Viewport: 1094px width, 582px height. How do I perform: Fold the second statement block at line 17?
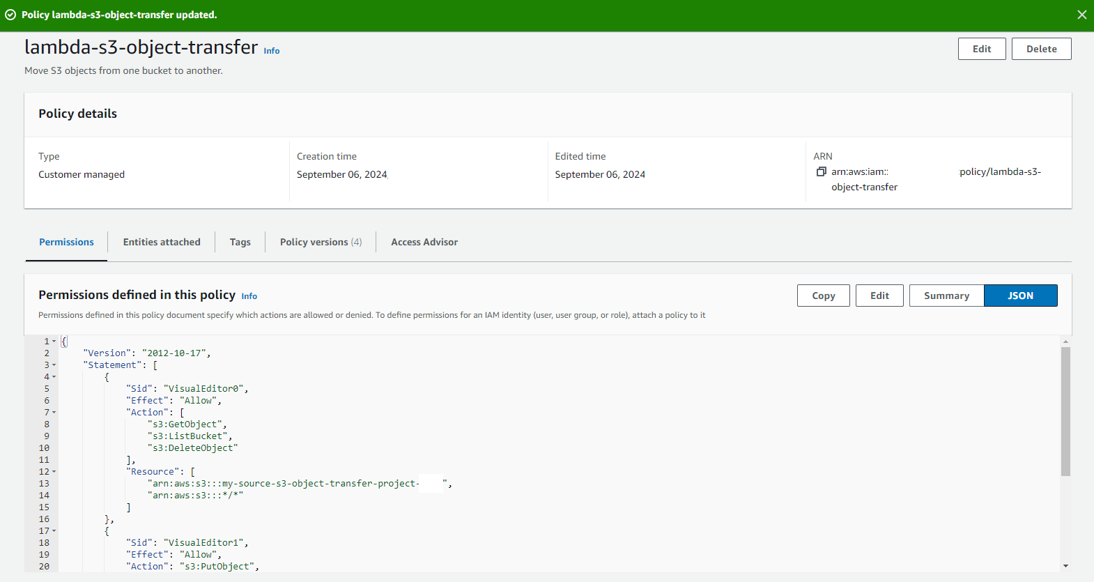[x=54, y=531]
